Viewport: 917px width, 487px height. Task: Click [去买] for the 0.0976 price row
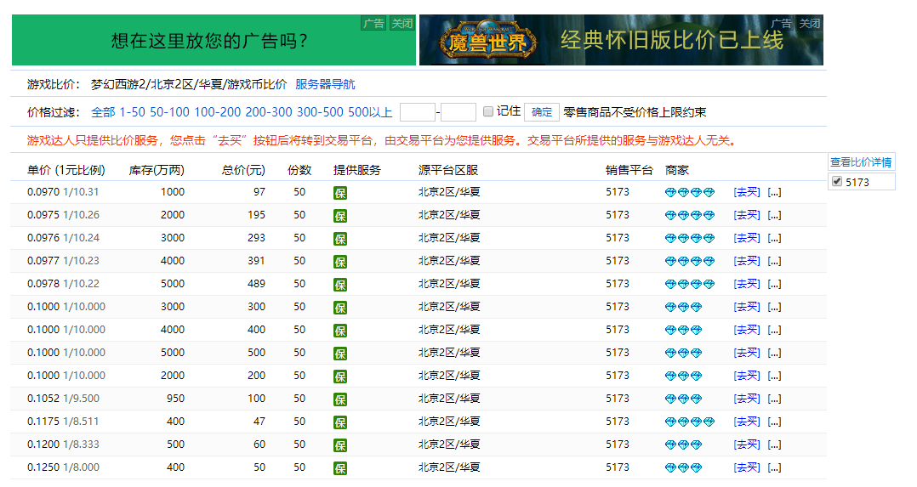coord(747,238)
